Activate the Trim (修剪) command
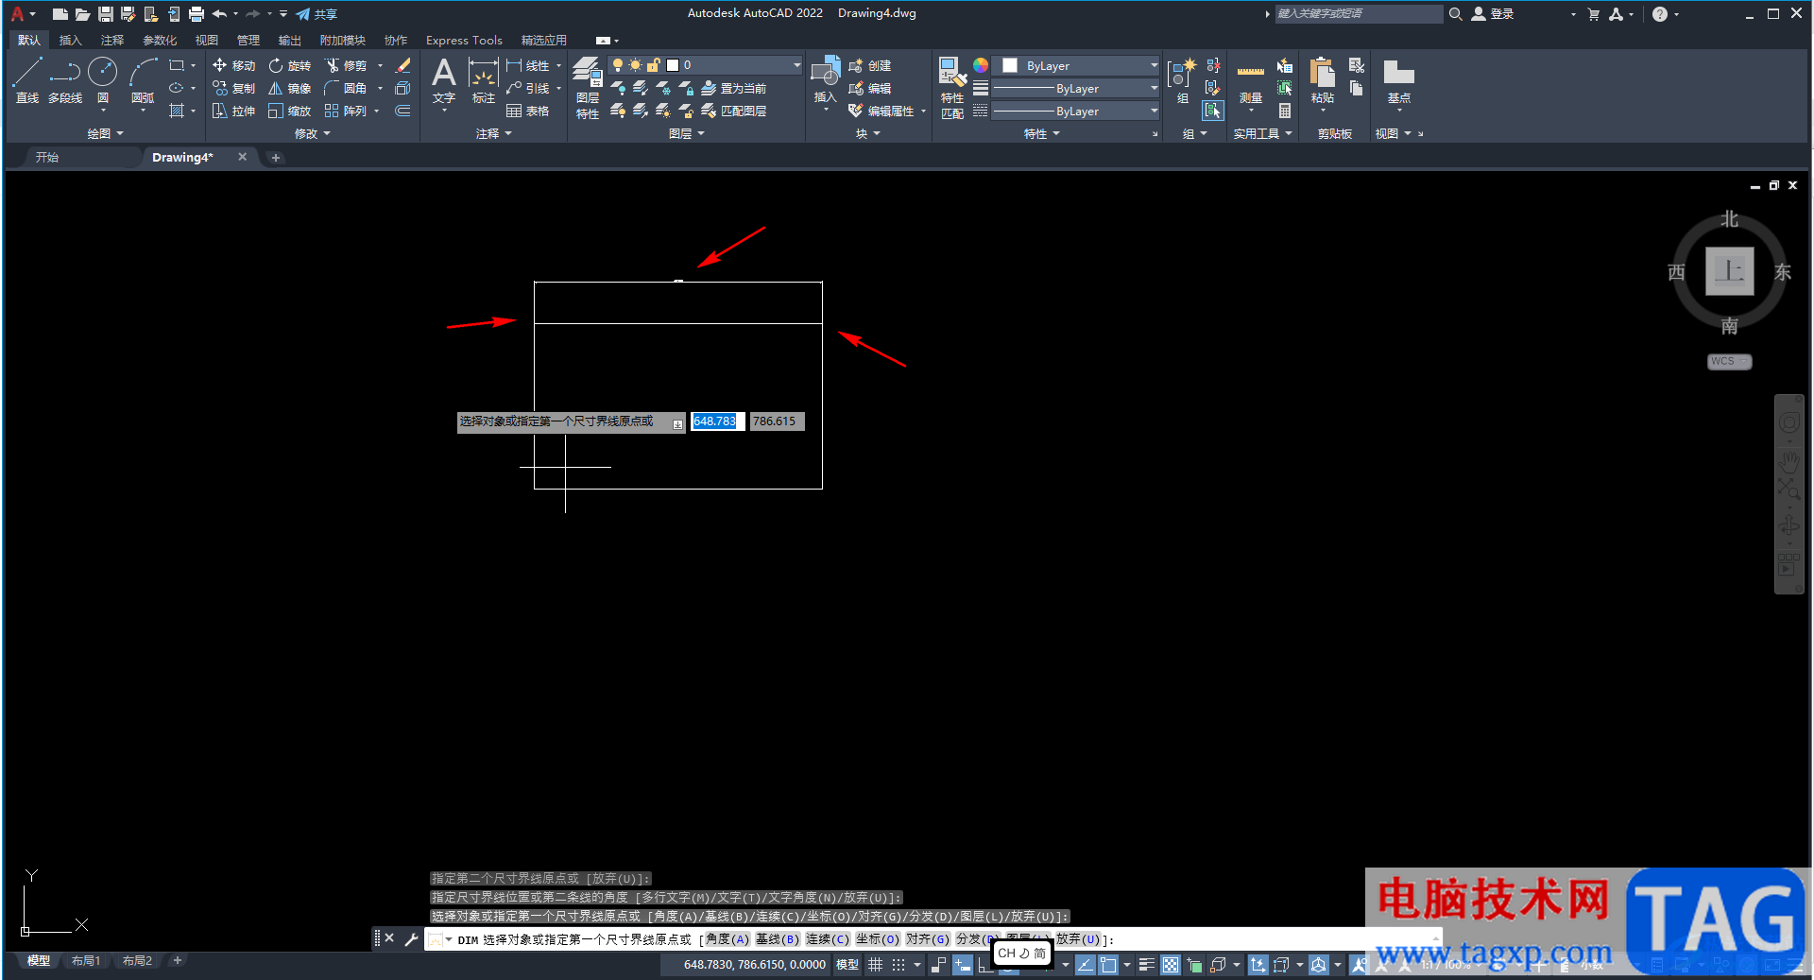Image resolution: width=1814 pixels, height=980 pixels. point(346,65)
